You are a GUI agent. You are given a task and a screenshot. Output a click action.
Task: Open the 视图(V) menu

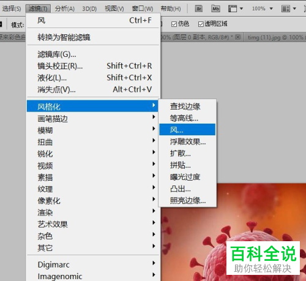click(x=114, y=9)
